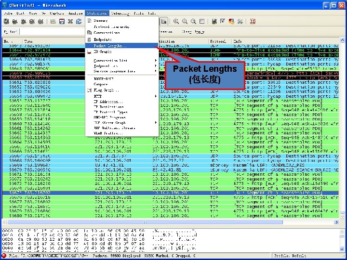Viewport: 347px width, 260px height.
Task: Zoom out on packet list text
Action: [x=185, y=22]
